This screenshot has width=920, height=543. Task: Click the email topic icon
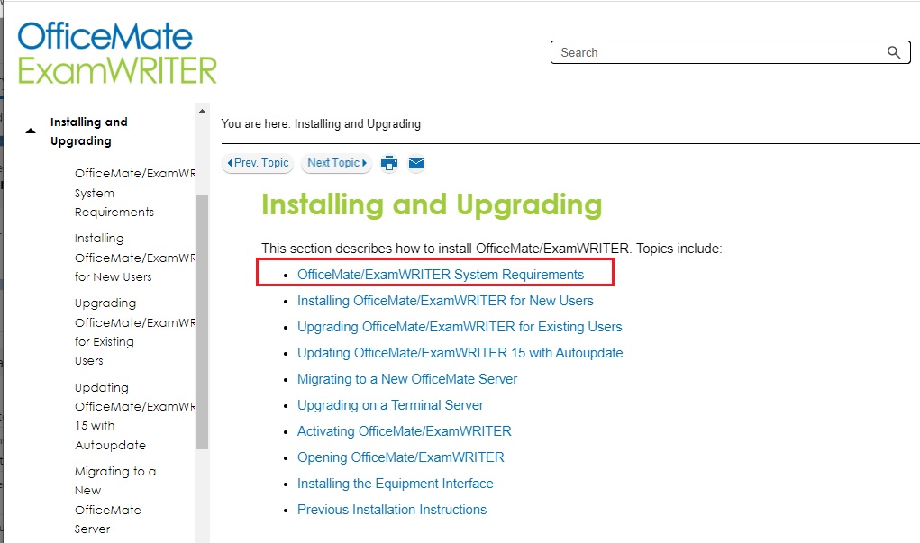[415, 163]
